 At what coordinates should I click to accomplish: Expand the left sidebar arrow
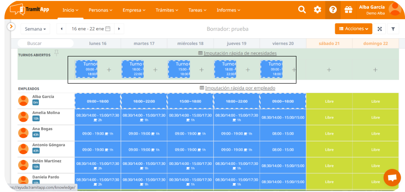12,27
